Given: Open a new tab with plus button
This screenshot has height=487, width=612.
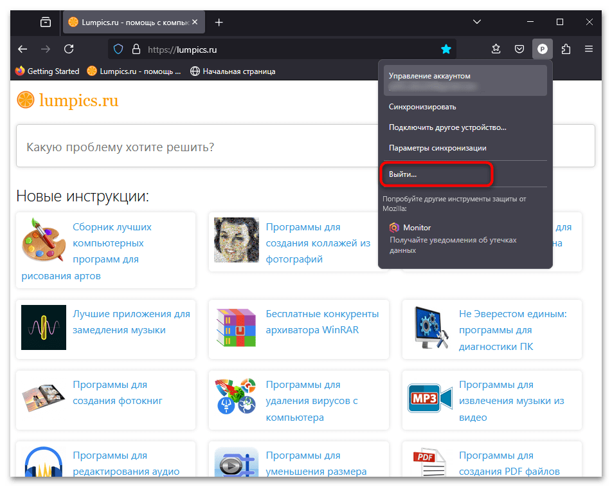Looking at the screenshot, I should coord(219,23).
